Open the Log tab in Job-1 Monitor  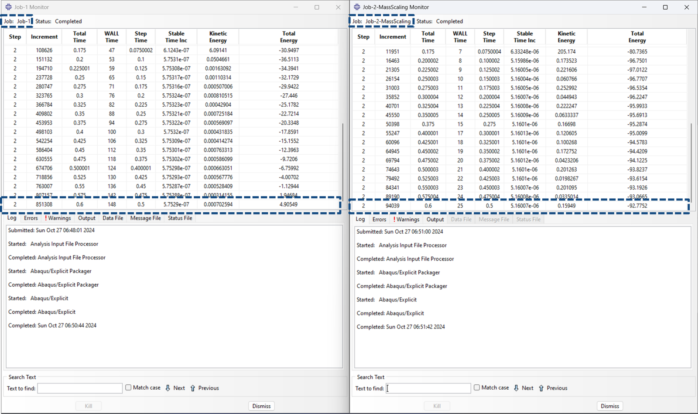click(12, 218)
